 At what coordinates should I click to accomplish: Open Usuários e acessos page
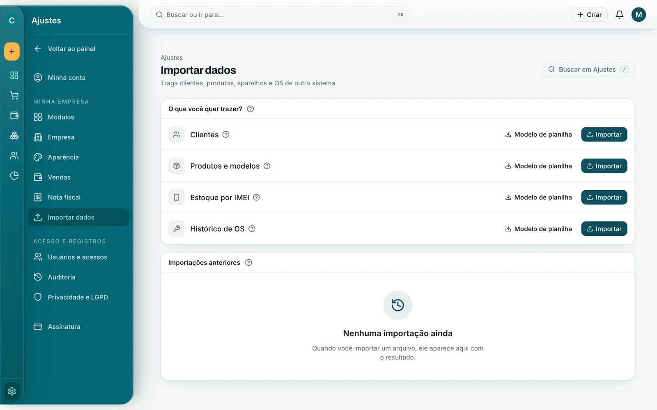pos(78,257)
